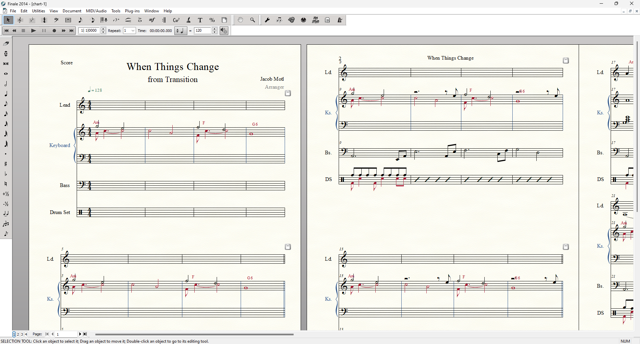Toggle lock on measure 13 system
This screenshot has width=640, height=344.
[x=566, y=247]
